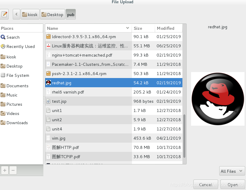Open the Pictures folder icon
Image resolution: width=246 pixels, height=190 pixels.
pyautogui.click(x=3, y=104)
